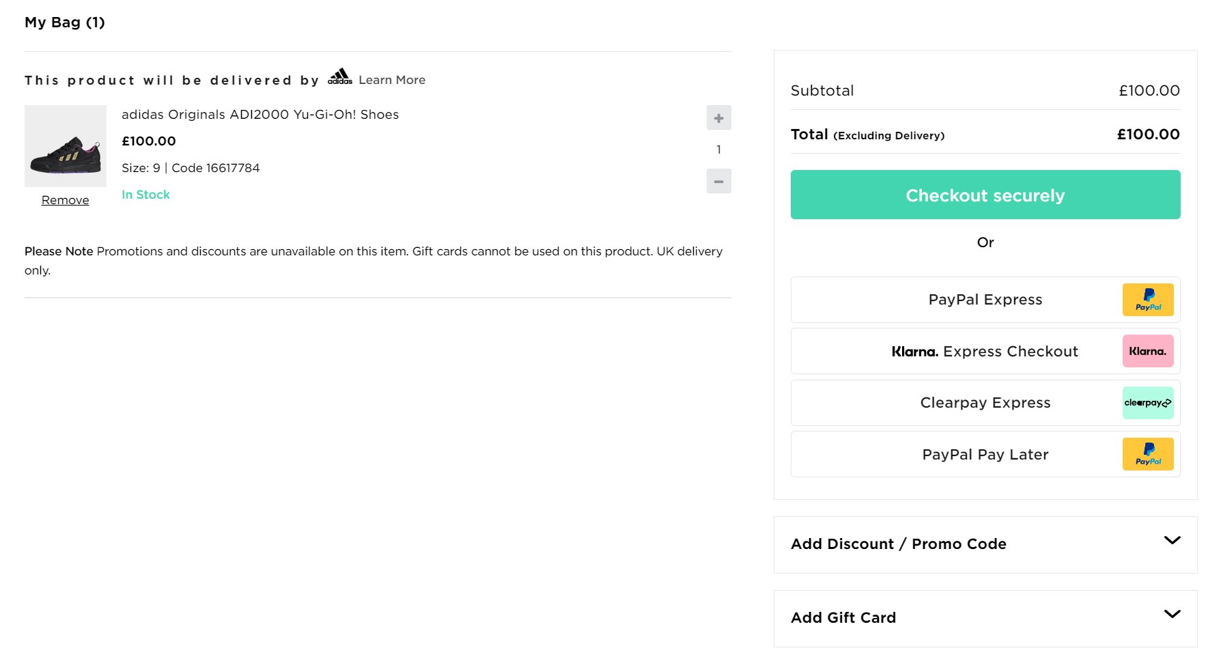The width and height of the screenshot is (1208, 661).
Task: Click 'This product will be delivered by' text
Action: coord(172,81)
